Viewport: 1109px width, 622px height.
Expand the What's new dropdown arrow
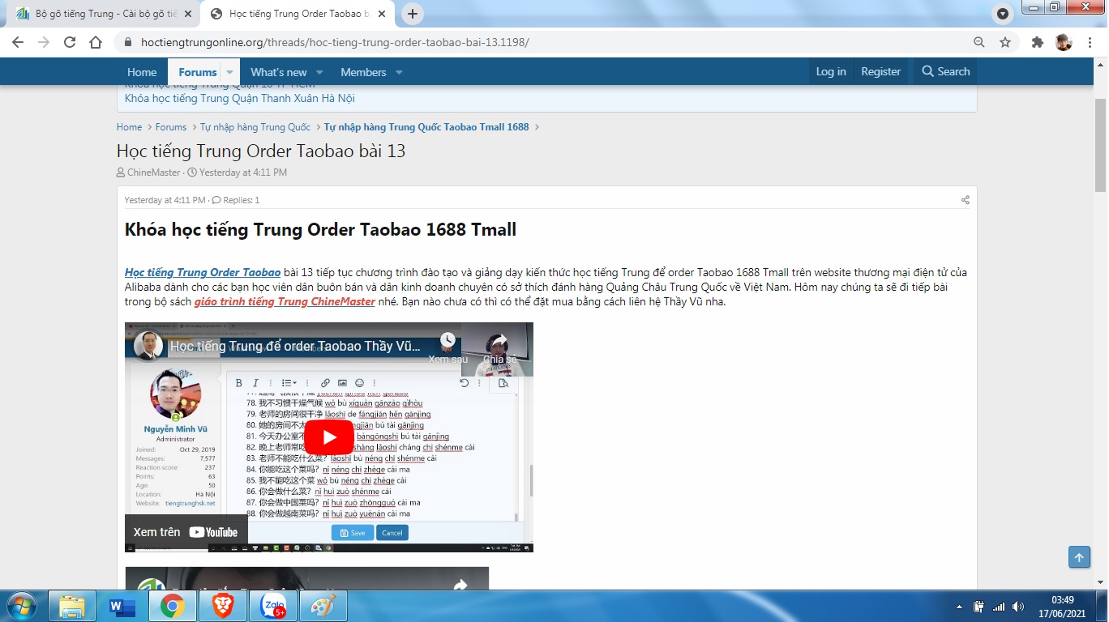(x=319, y=72)
